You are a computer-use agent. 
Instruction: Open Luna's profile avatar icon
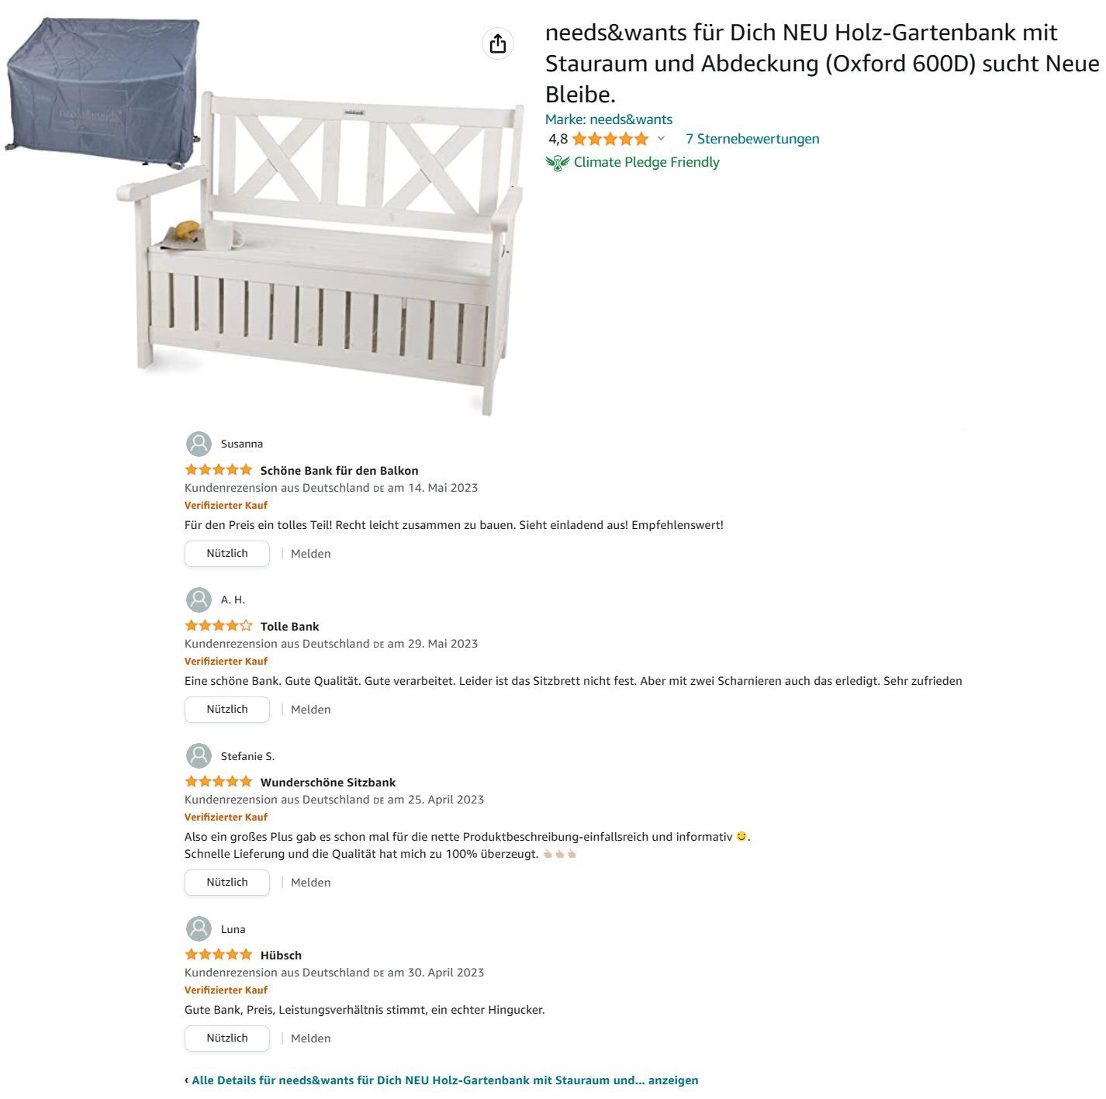point(199,929)
